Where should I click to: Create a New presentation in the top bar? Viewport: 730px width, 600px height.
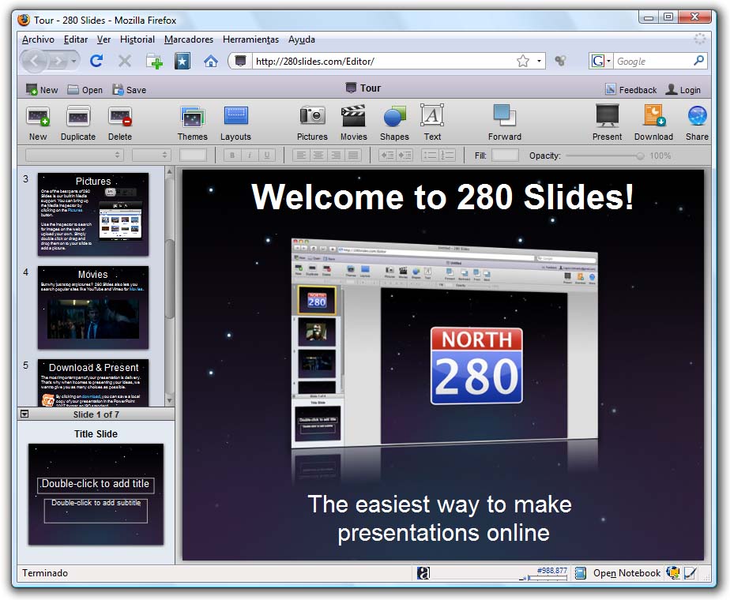click(42, 90)
